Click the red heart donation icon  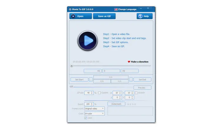point(129,62)
